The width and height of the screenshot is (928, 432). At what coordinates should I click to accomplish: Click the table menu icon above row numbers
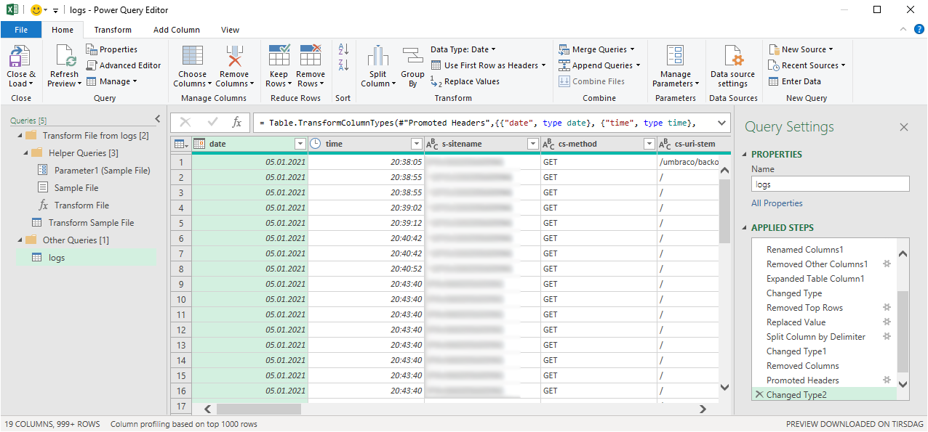coord(181,144)
